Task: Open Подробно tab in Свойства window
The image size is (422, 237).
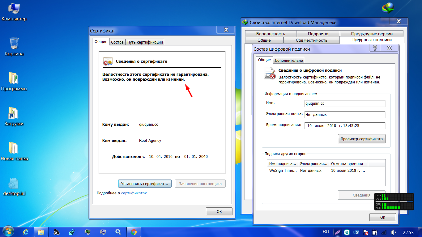Action: pos(318,34)
